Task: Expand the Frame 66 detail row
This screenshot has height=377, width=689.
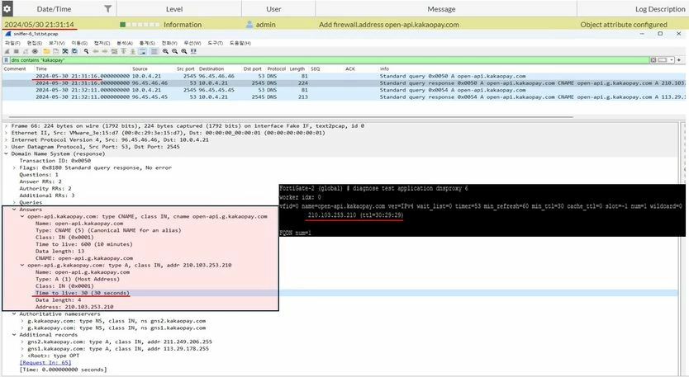Action: coord(6,126)
